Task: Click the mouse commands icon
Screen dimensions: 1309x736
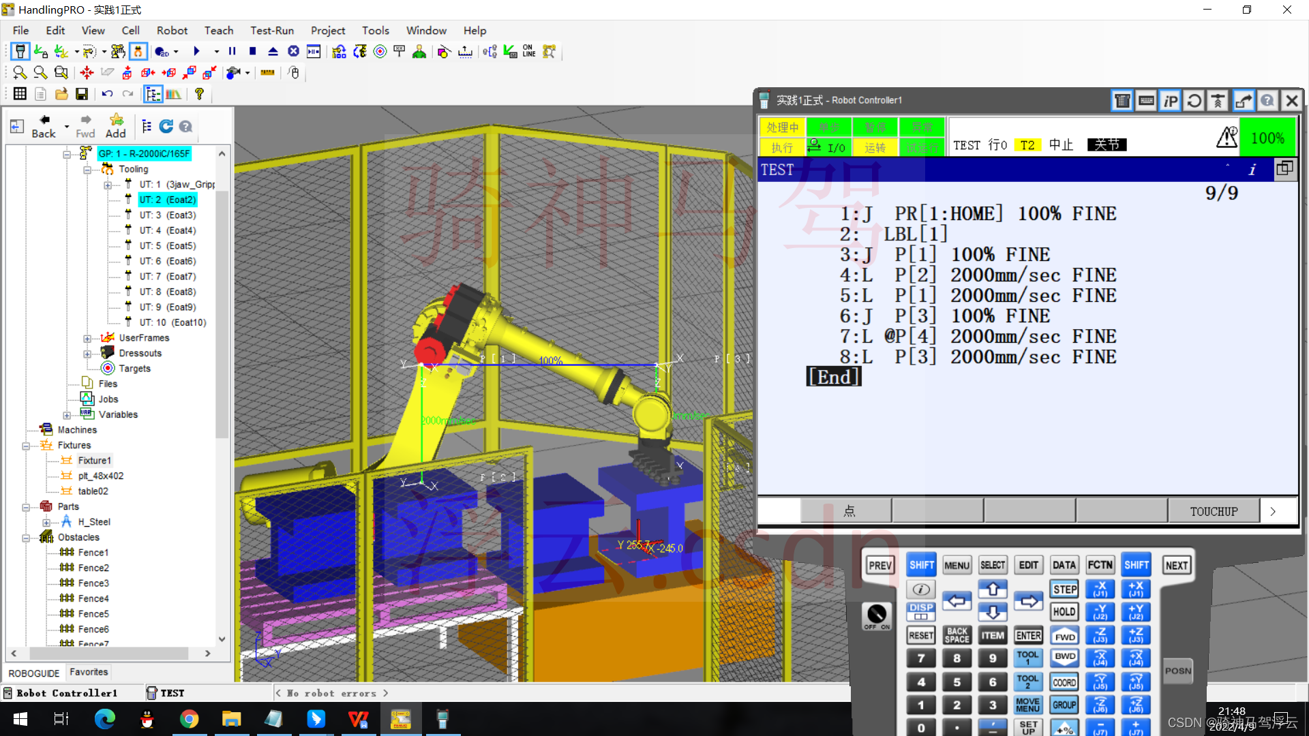Action: coord(294,72)
